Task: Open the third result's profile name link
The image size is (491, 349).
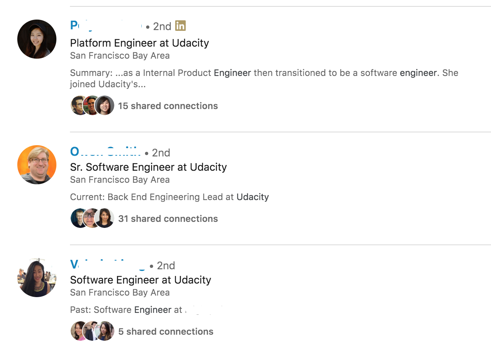Action: click(x=108, y=265)
